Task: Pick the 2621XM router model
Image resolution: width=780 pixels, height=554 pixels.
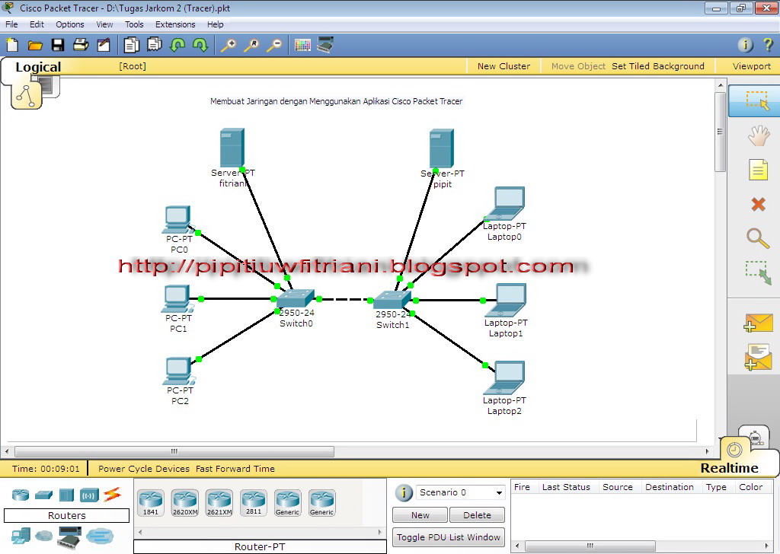Action: coord(219,503)
